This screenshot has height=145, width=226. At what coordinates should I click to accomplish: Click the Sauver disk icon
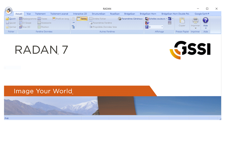[x=7, y=23]
